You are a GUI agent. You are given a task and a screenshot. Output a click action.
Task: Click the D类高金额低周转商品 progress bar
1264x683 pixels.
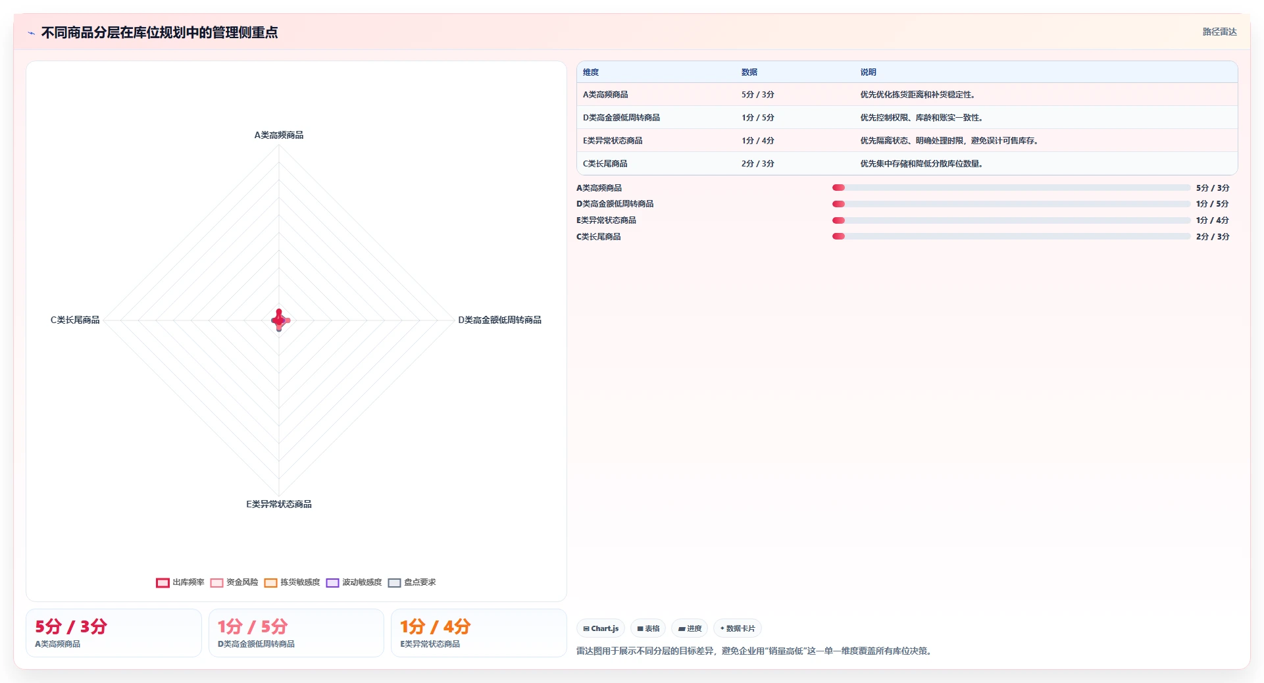tap(1011, 205)
